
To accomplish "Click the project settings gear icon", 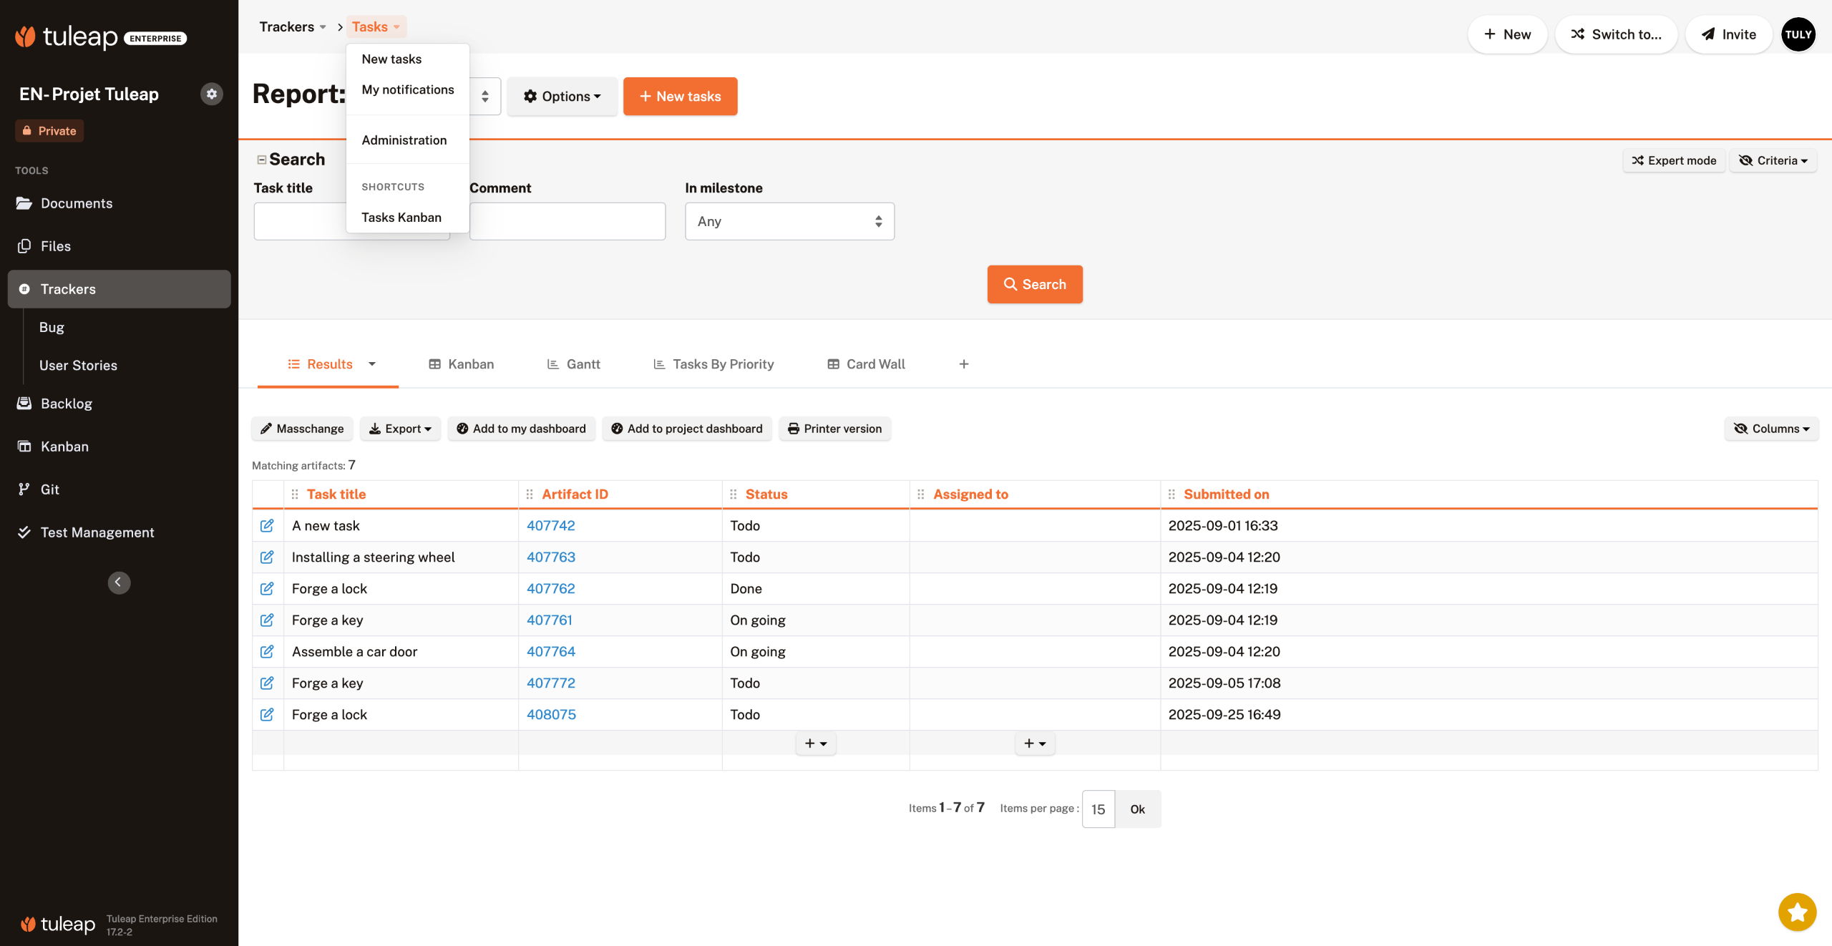I will [x=211, y=94].
